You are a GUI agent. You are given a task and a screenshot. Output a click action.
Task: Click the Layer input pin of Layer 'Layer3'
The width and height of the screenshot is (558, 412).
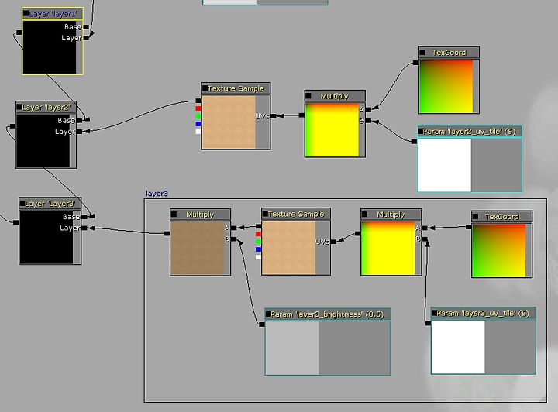84,228
